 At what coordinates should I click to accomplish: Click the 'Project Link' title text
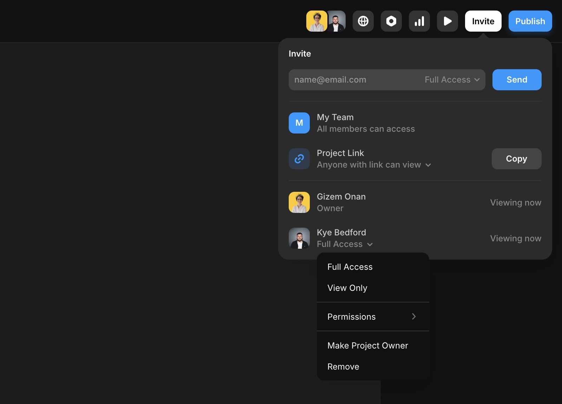(x=340, y=153)
